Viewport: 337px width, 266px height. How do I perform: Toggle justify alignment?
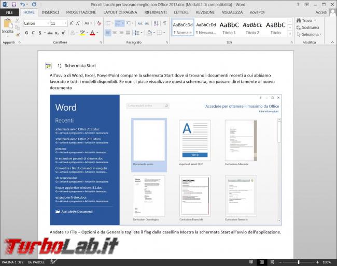pos(128,33)
